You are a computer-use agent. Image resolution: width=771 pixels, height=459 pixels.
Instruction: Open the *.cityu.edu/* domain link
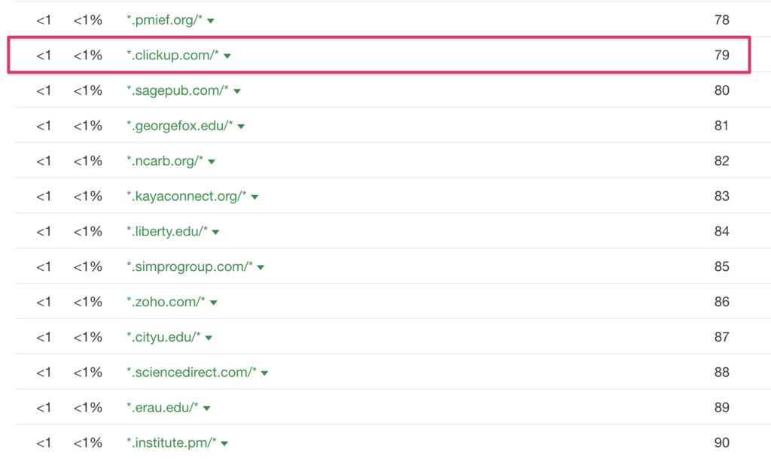point(163,337)
